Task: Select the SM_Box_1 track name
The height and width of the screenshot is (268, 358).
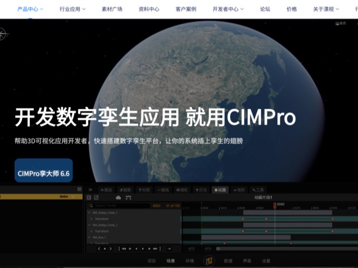Action: click(x=99, y=237)
